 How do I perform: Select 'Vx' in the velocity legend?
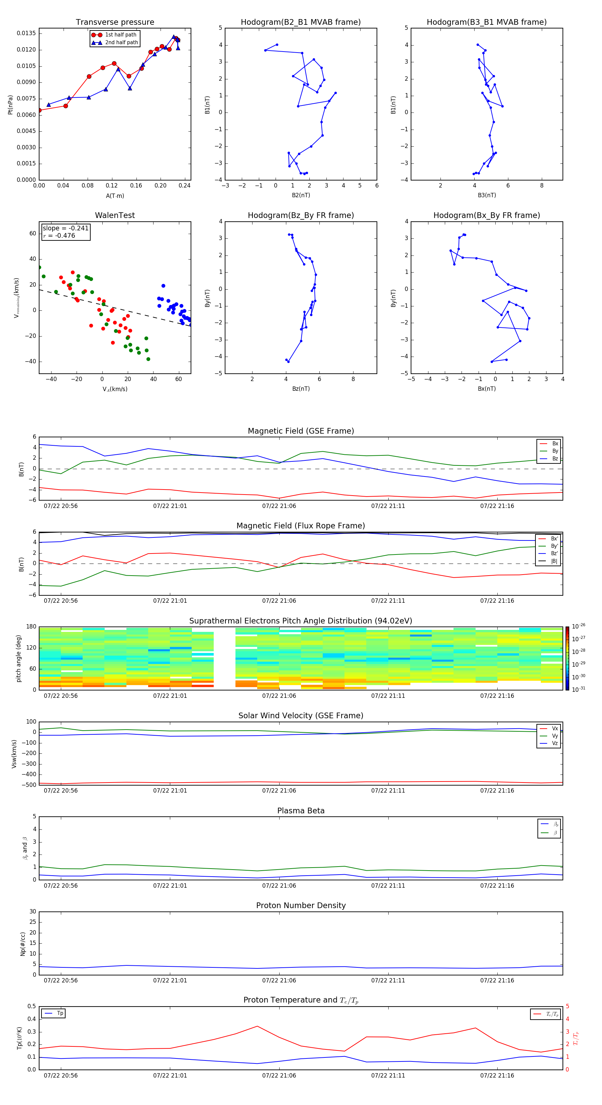tap(549, 728)
